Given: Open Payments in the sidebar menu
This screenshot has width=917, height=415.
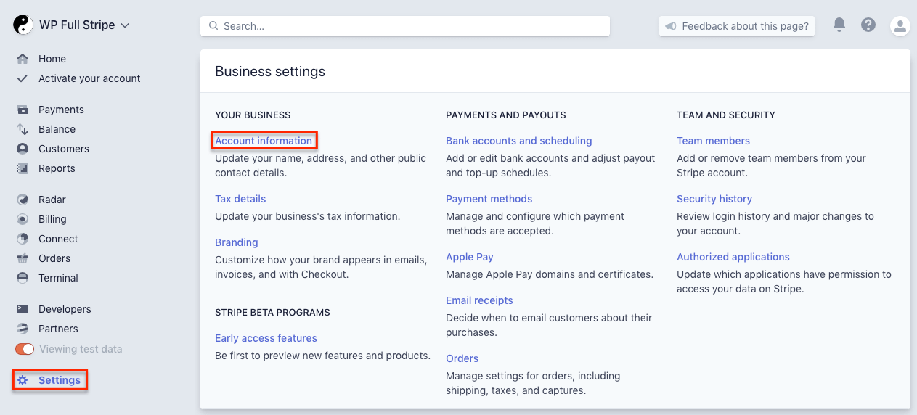Looking at the screenshot, I should click(x=61, y=110).
